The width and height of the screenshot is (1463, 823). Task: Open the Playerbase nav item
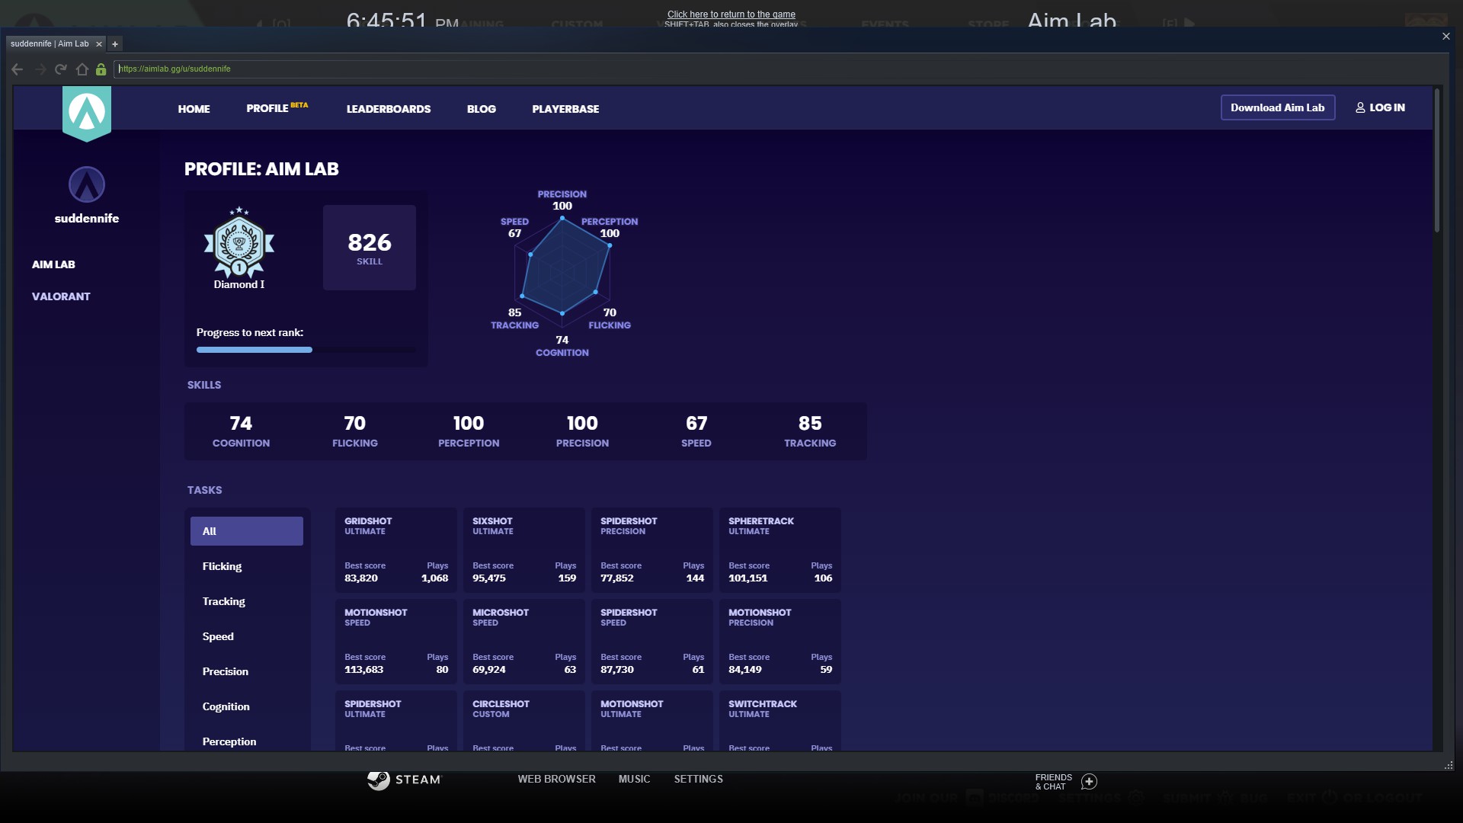pos(565,109)
